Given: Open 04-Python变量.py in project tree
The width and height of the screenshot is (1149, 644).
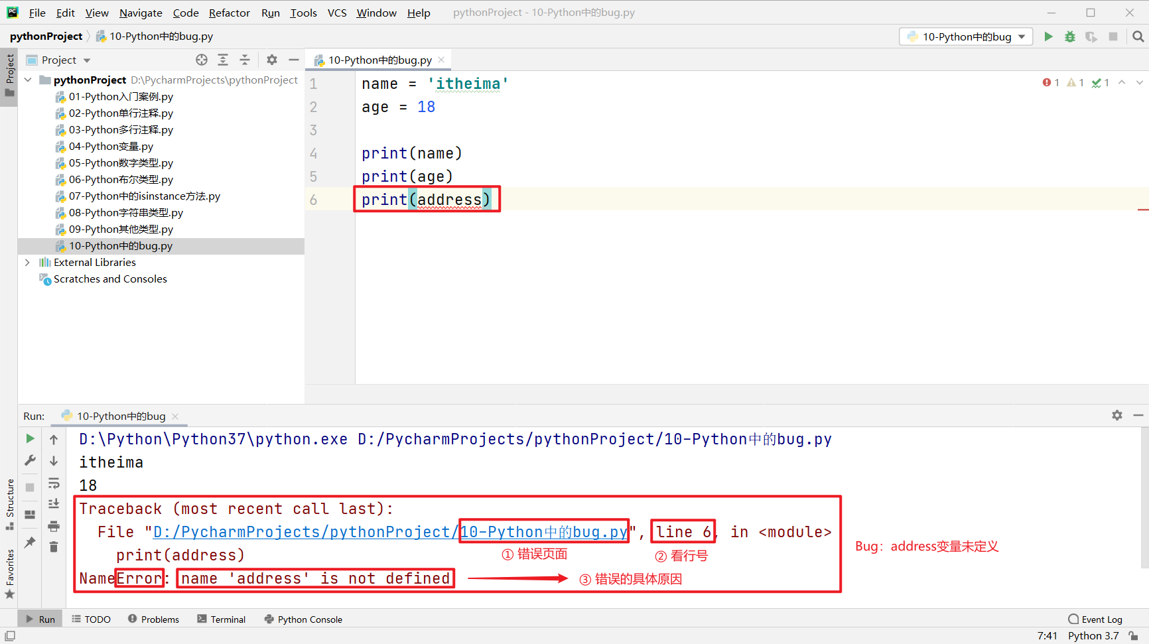Looking at the screenshot, I should point(111,147).
